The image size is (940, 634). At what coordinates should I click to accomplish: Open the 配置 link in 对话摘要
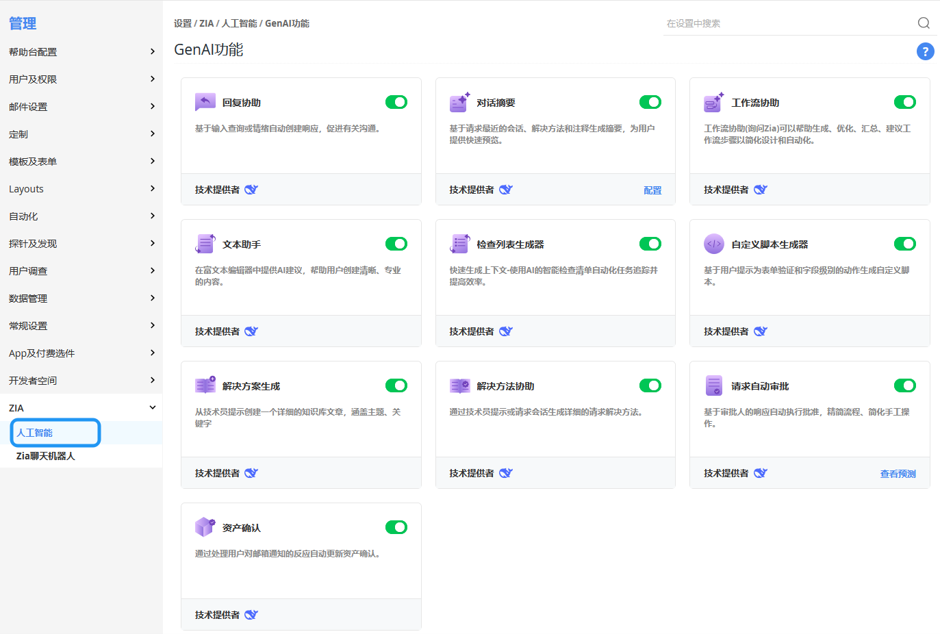(x=652, y=190)
